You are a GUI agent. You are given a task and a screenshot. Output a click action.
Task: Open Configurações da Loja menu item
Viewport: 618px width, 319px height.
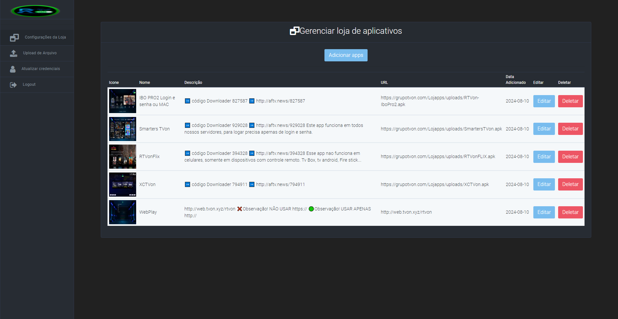[45, 37]
